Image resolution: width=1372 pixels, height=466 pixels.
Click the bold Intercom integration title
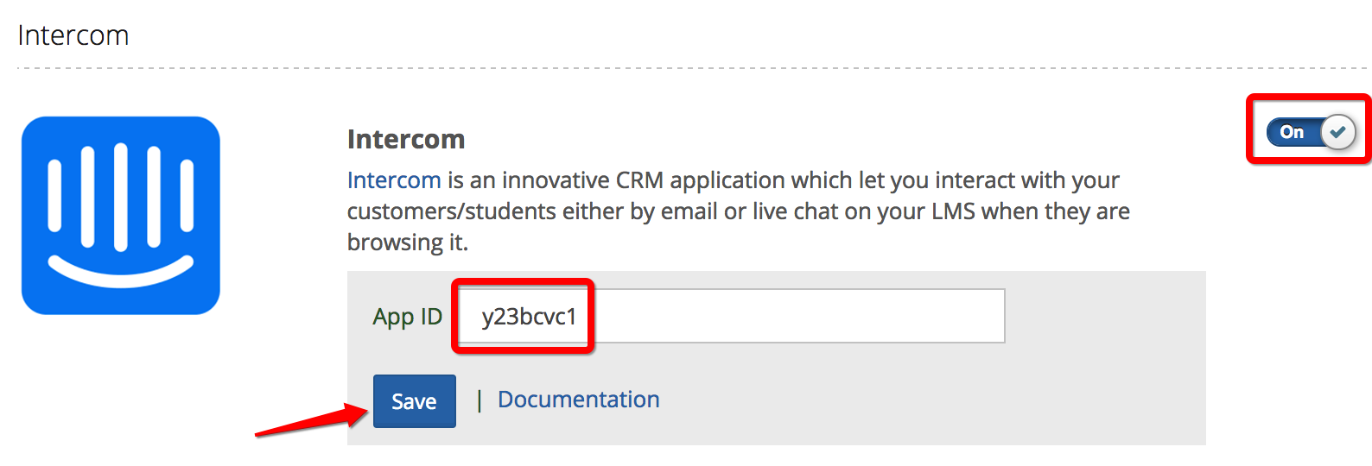(406, 139)
